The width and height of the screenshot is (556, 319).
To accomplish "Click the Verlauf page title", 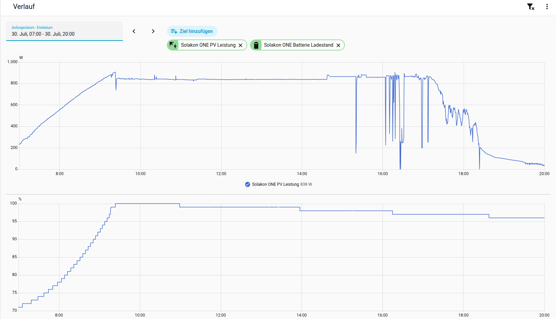I will pos(24,7).
